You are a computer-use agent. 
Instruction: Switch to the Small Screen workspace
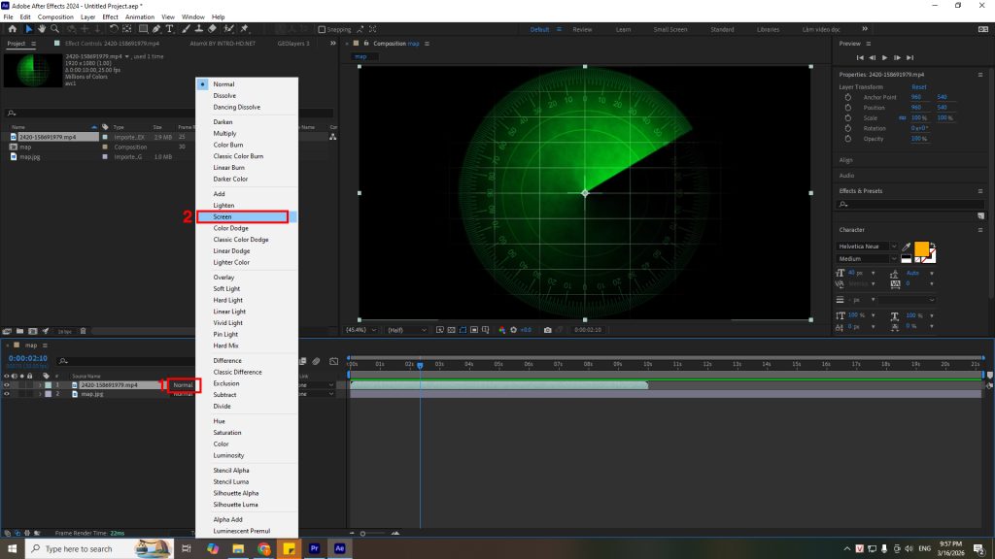[670, 30]
